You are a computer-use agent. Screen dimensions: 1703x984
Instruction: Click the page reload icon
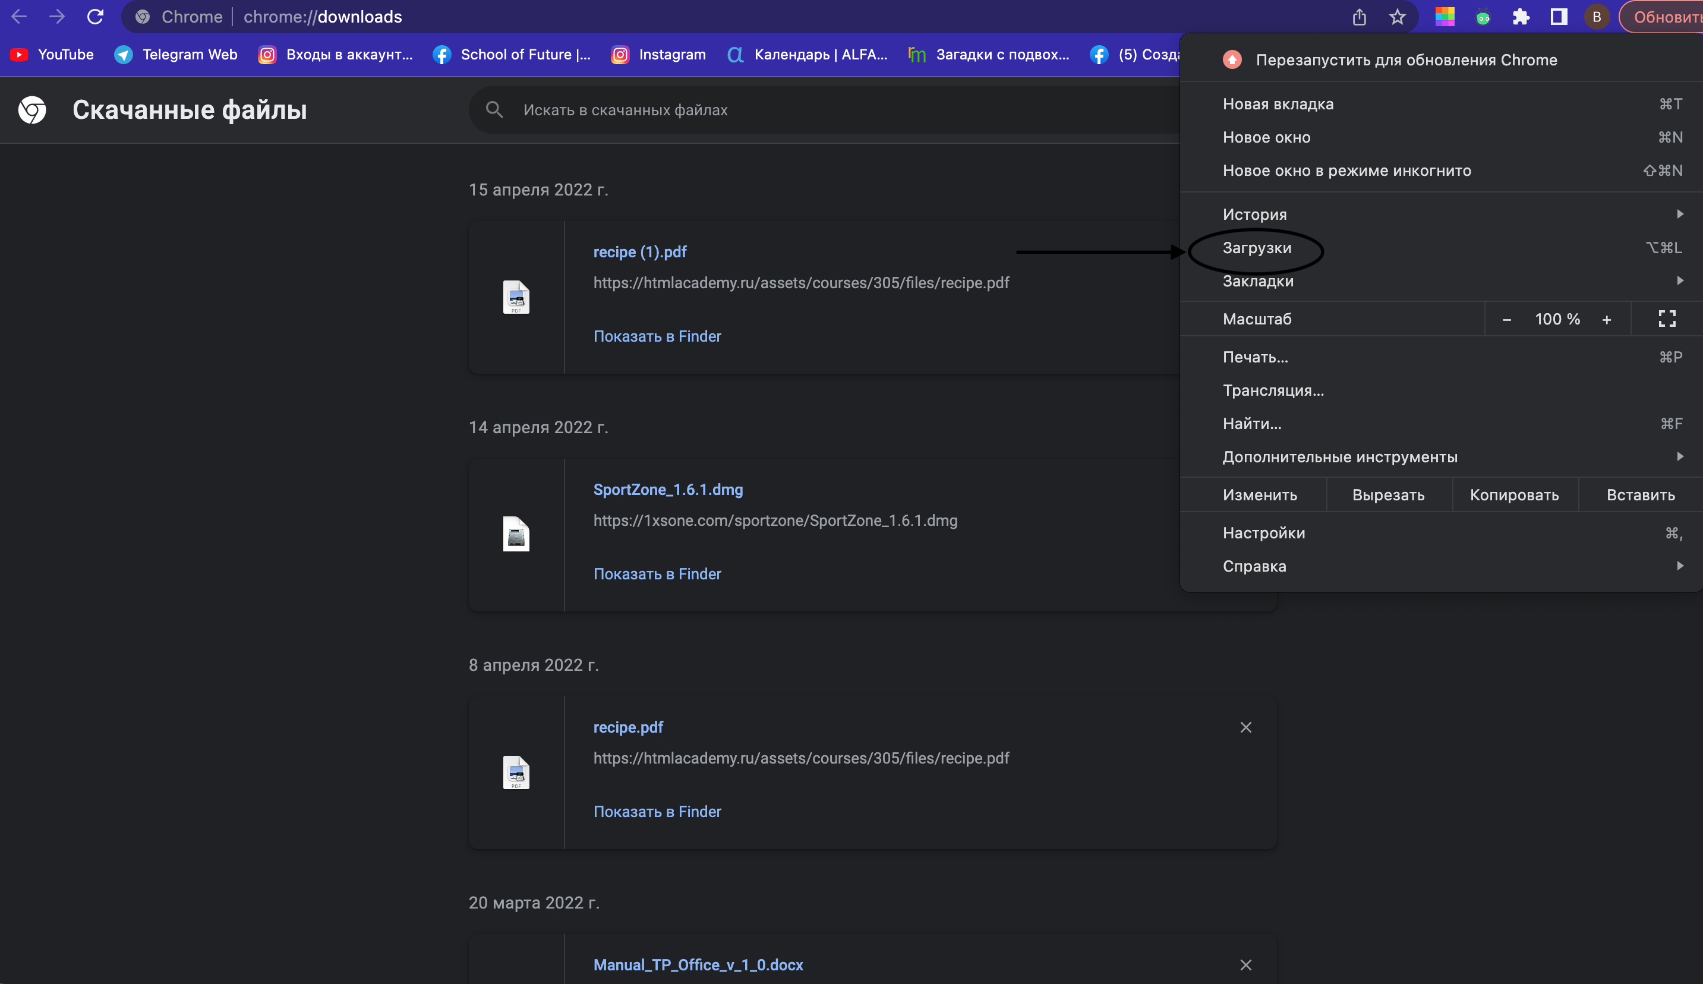[95, 17]
